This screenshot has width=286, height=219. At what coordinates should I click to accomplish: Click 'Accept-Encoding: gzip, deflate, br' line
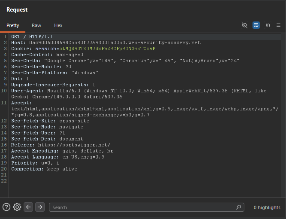pos(62,151)
